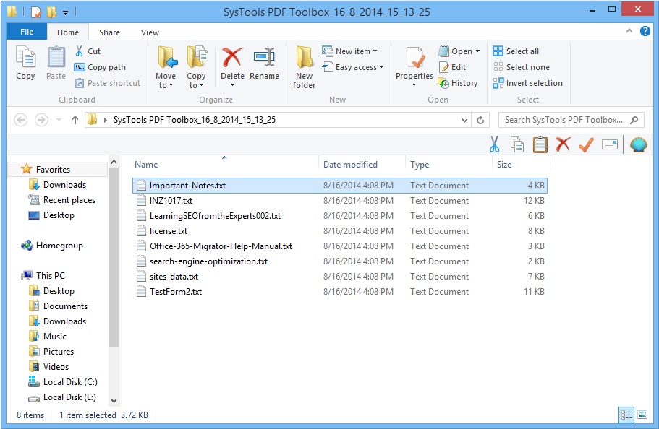Viewport: 659px width, 429px height.
Task: Switch to the Share ribbon tab
Action: point(109,32)
